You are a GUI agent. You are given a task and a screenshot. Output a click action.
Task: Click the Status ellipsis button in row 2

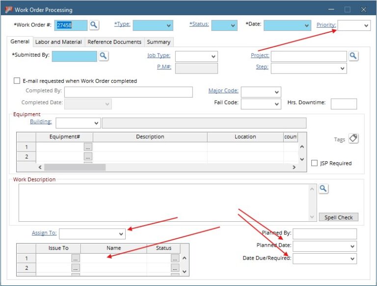point(175,268)
